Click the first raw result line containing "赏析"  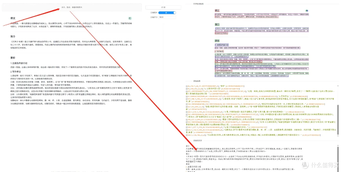[215, 86]
